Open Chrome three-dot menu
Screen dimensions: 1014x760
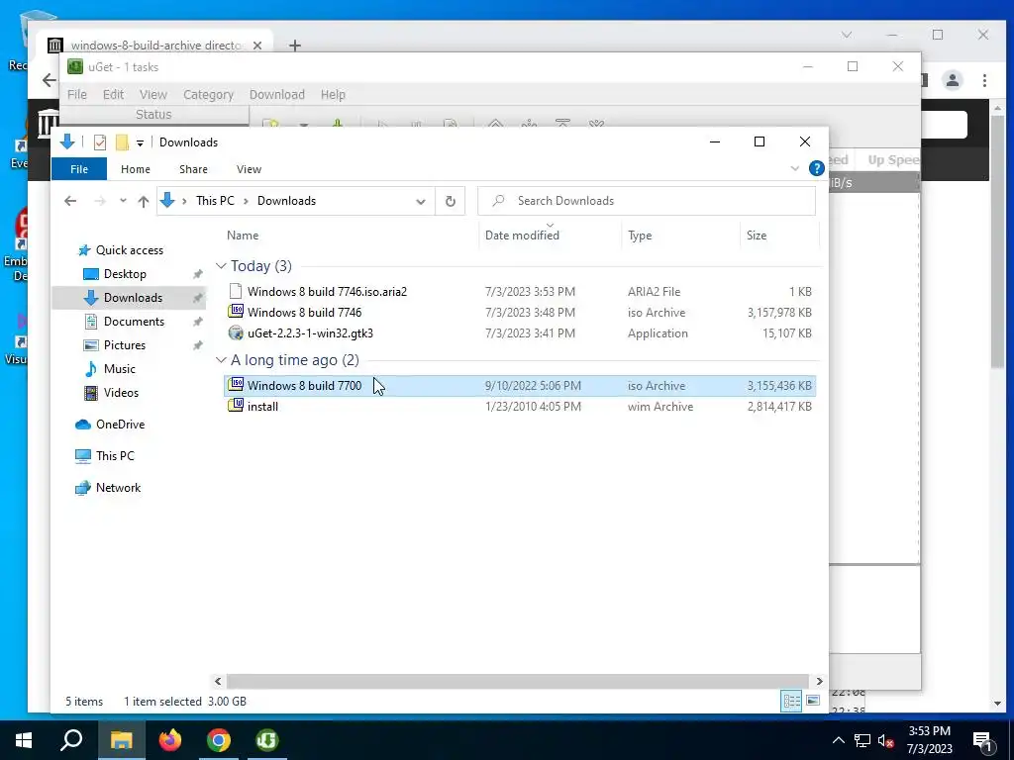[x=984, y=80]
